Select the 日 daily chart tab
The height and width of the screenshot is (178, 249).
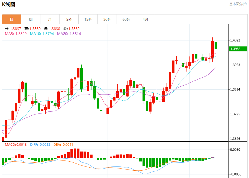tap(11, 19)
